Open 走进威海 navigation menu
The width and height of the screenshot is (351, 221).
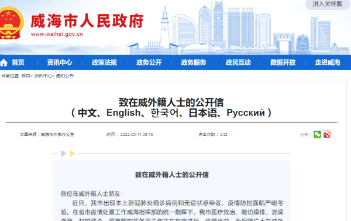328,62
